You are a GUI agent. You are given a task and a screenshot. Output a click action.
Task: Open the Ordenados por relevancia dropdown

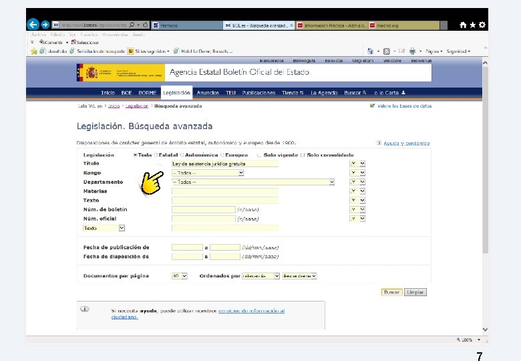click(260, 276)
